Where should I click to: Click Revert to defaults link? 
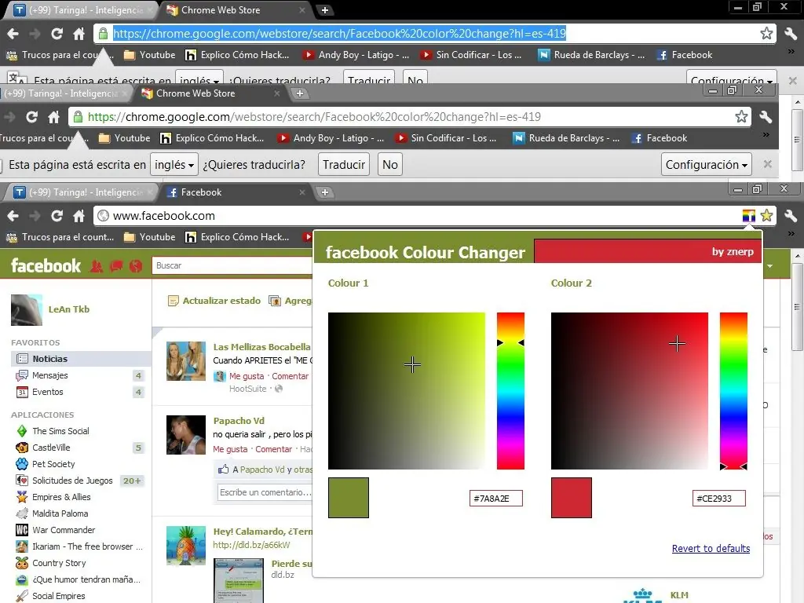coord(711,548)
